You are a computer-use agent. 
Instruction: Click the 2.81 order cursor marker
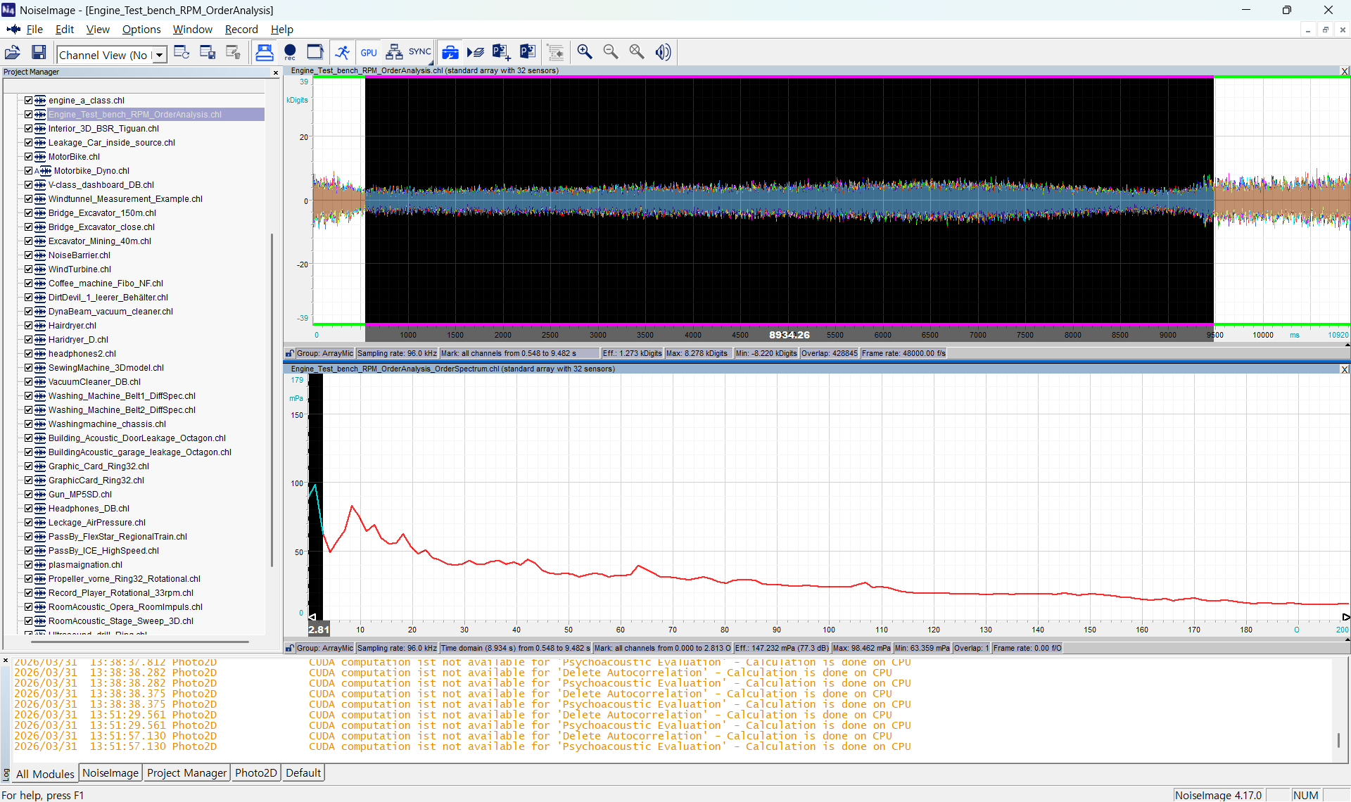point(319,630)
